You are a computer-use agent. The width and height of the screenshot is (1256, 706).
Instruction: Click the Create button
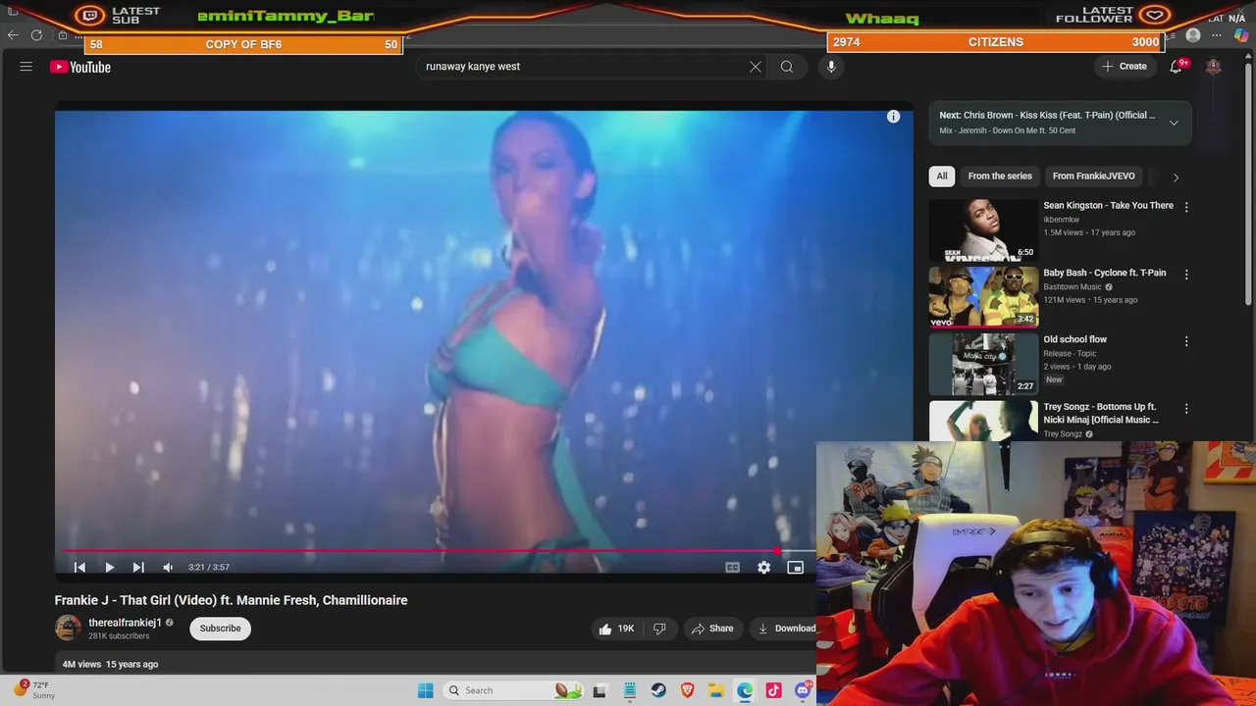tap(1125, 67)
